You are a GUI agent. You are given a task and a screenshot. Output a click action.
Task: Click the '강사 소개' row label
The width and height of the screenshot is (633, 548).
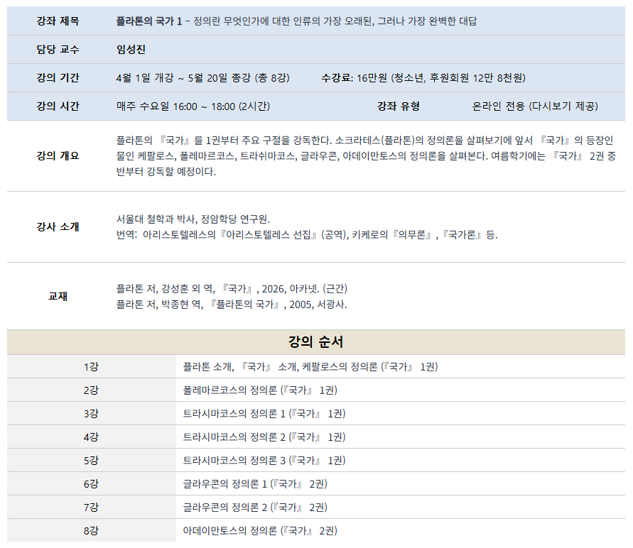[x=58, y=227]
